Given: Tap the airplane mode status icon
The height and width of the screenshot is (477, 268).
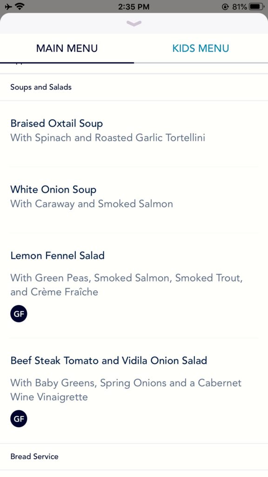Looking at the screenshot, I should coord(8,7).
